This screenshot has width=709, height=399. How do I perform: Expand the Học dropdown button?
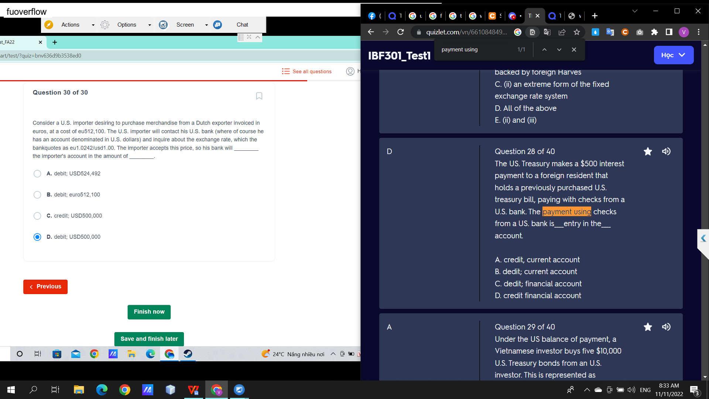[674, 55]
